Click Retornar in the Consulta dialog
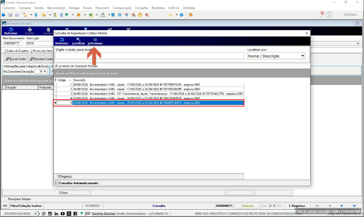 (x=62, y=41)
